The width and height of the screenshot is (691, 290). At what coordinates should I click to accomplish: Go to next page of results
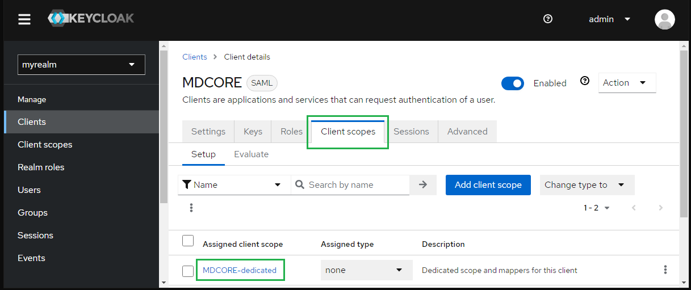point(660,208)
